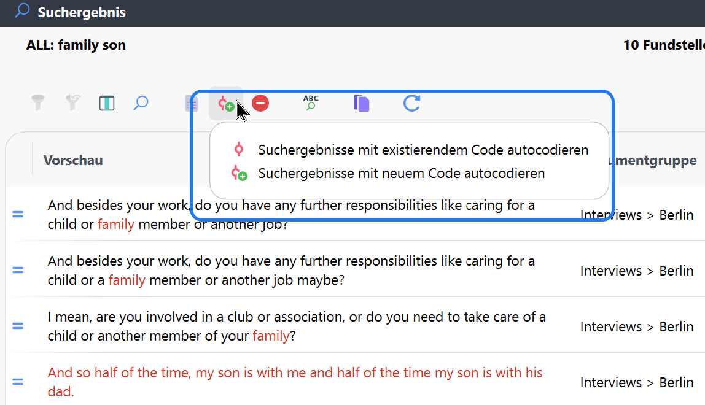Screen dimensions: 705x405
Task: Click 'Interviews > Berlin' in 'my son' row
Action: click(x=637, y=382)
